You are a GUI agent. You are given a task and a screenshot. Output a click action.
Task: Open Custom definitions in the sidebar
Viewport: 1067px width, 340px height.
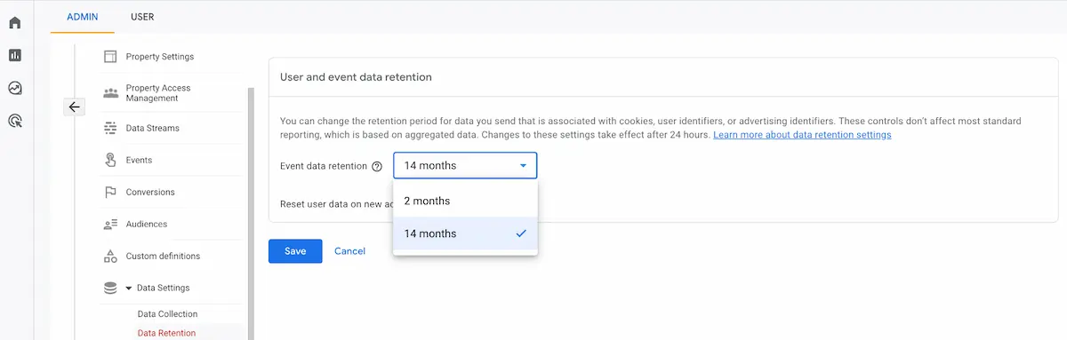coord(163,256)
